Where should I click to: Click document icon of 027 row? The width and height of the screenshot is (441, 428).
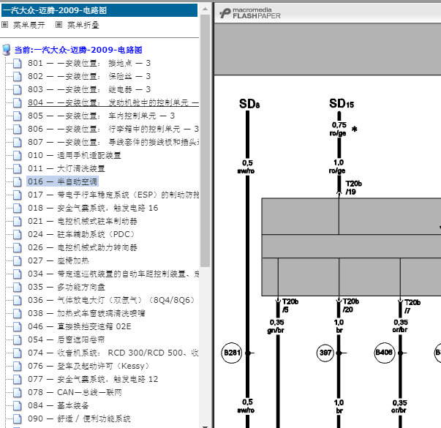click(x=17, y=261)
